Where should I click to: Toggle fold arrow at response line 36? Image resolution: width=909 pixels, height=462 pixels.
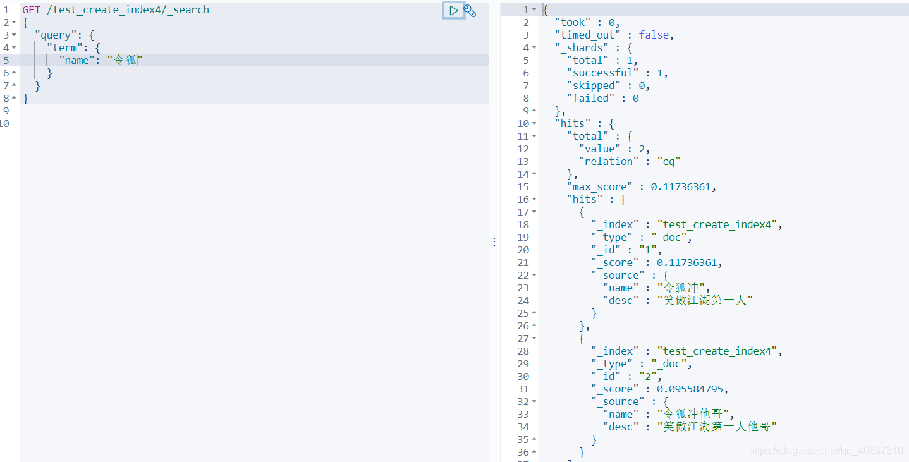click(534, 453)
